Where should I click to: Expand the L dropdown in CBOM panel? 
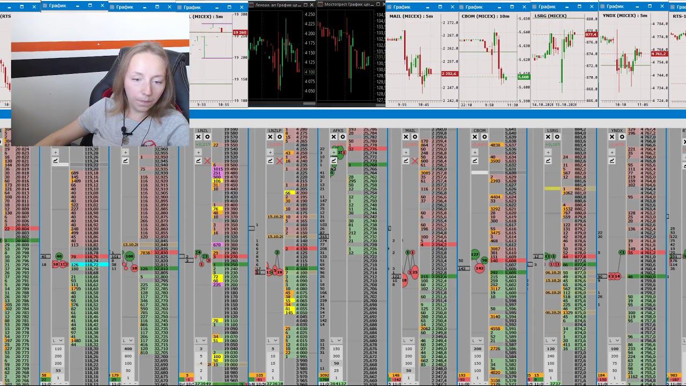click(477, 340)
